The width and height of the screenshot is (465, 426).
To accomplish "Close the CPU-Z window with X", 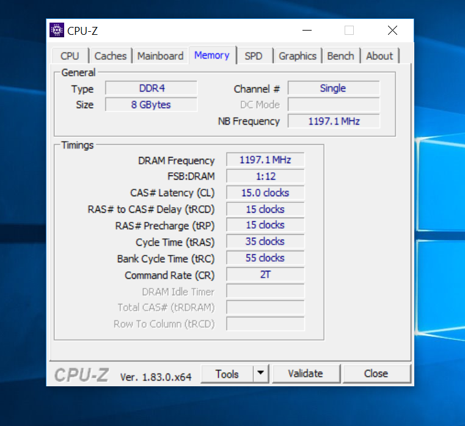I will coord(392,31).
